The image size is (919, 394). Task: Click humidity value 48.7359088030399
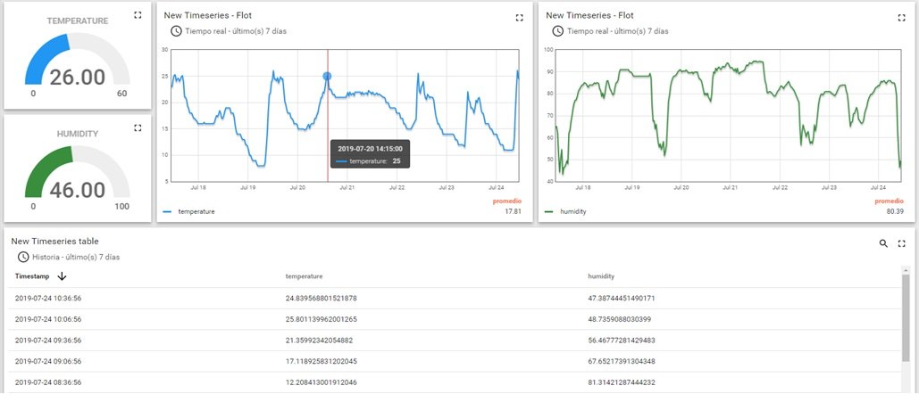coord(620,319)
